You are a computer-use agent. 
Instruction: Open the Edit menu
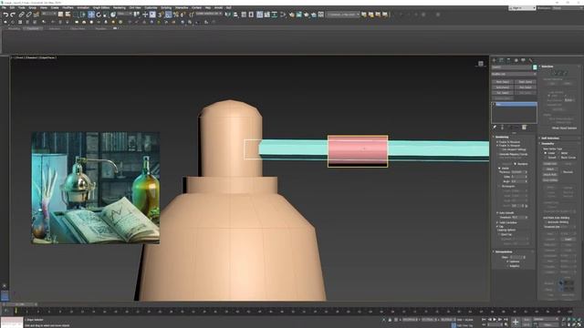pyautogui.click(x=12, y=7)
